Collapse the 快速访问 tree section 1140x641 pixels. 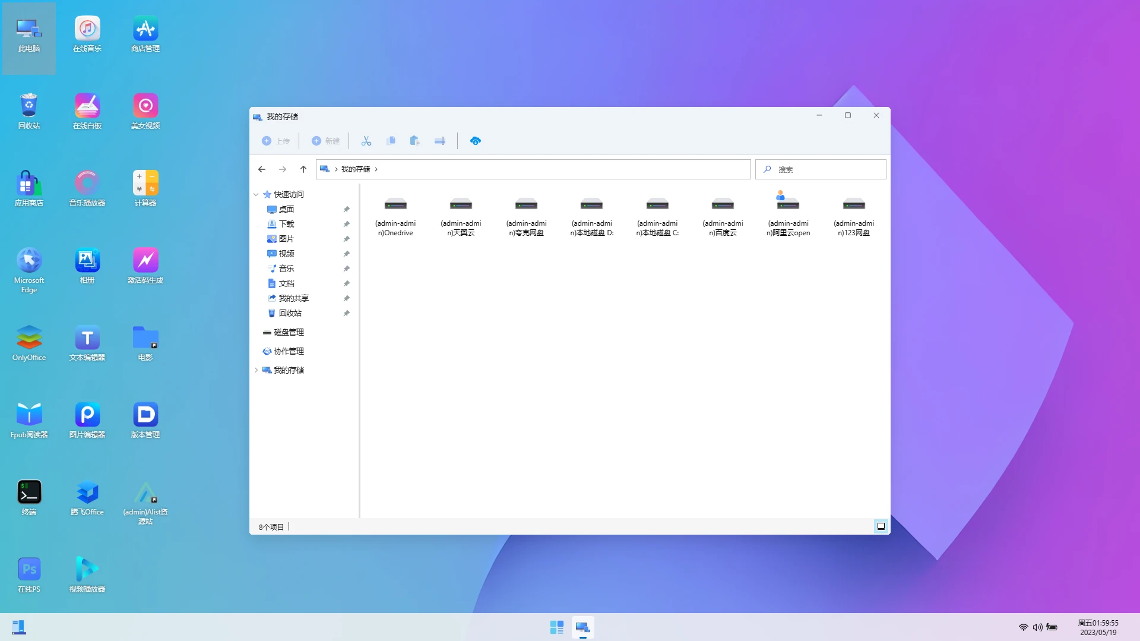pyautogui.click(x=256, y=194)
